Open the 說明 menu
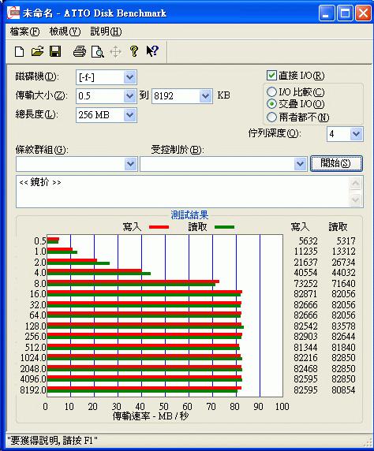 point(106,32)
